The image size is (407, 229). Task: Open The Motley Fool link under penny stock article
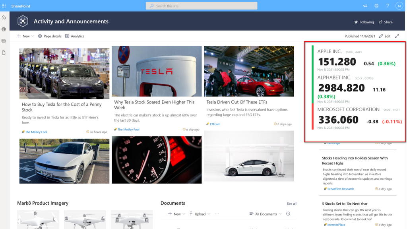click(x=36, y=132)
